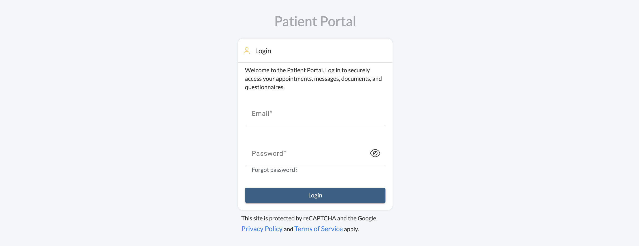Focus the Email input field

pos(315,114)
